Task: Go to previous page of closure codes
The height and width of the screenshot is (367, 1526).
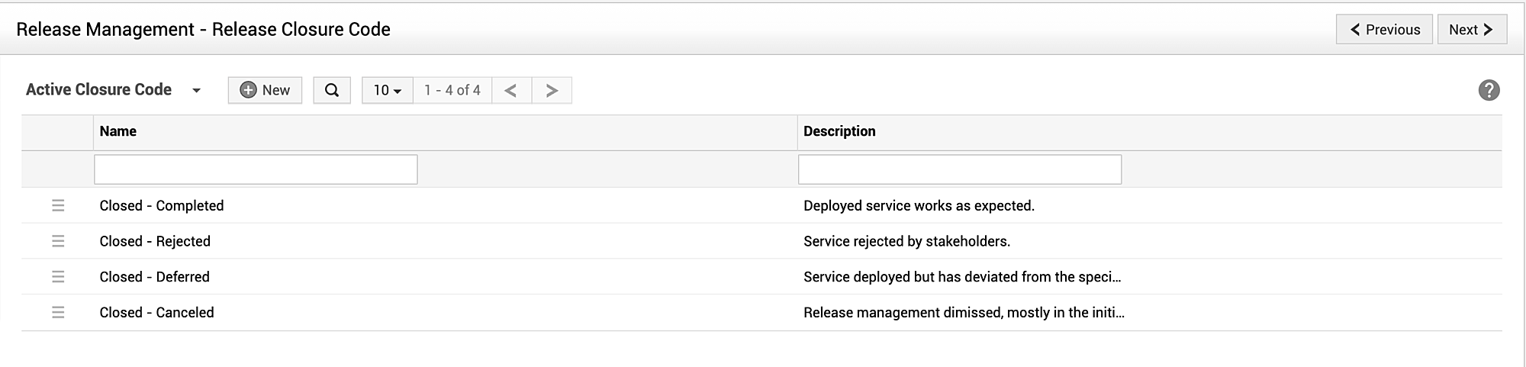Action: pos(511,90)
